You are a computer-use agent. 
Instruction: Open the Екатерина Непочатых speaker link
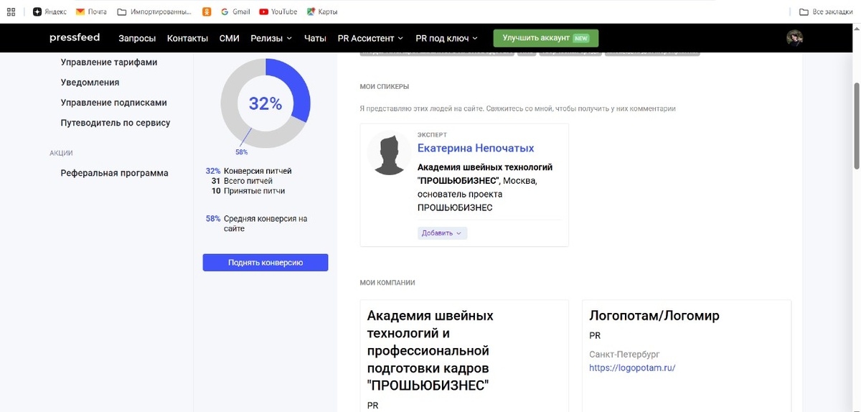(x=476, y=148)
